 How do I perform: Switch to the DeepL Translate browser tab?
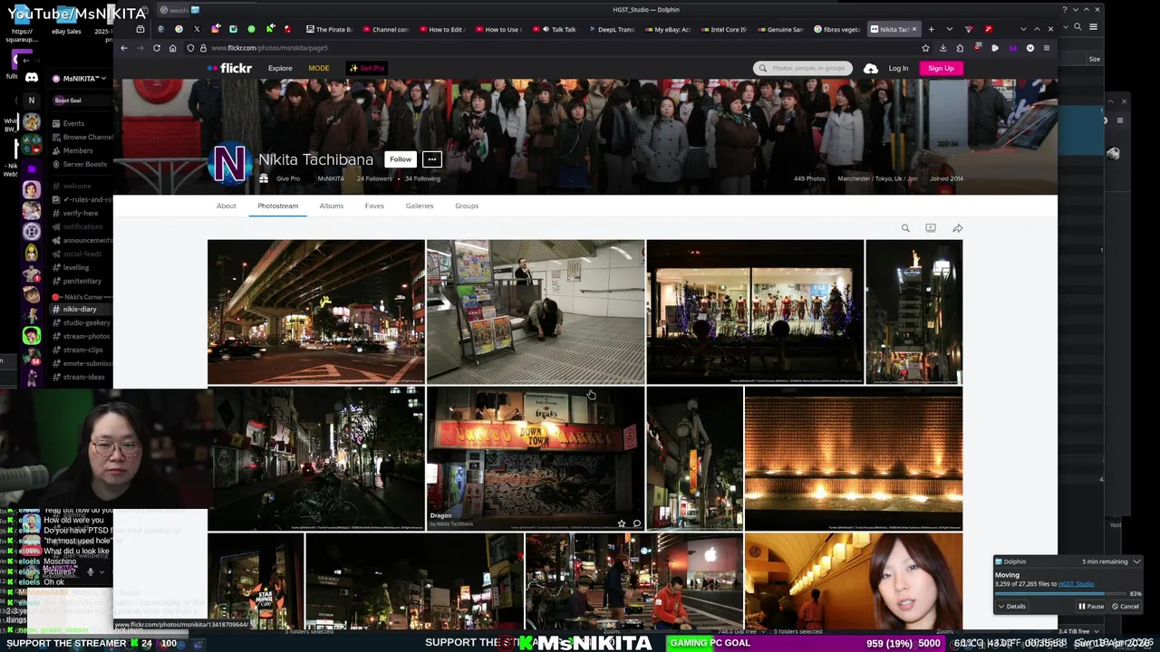click(x=611, y=29)
